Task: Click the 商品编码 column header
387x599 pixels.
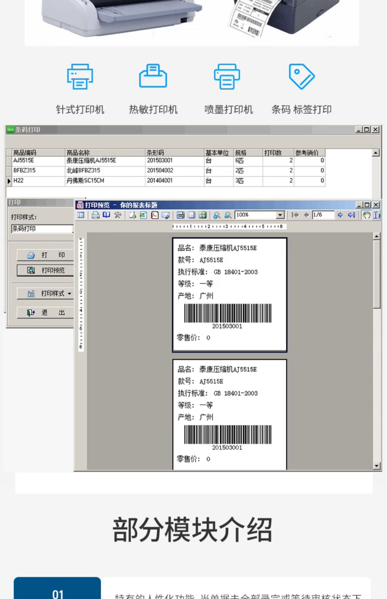Action: [38, 153]
